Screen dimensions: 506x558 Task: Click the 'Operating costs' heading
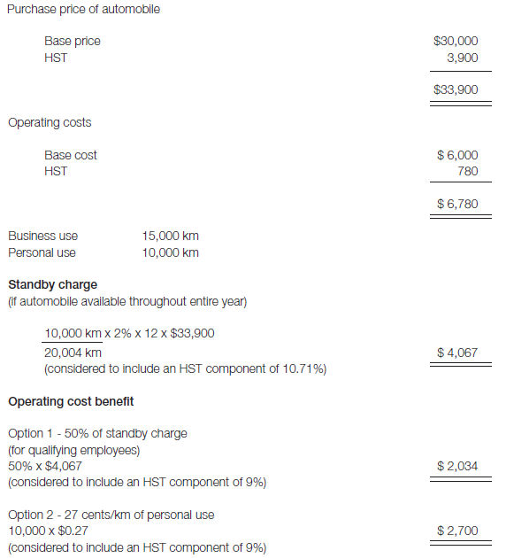[x=50, y=122]
